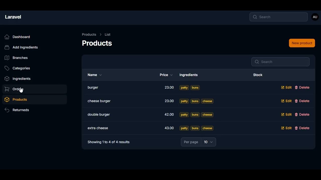321x180 pixels.
Task: Click Edit text for double burger row
Action: (288, 114)
